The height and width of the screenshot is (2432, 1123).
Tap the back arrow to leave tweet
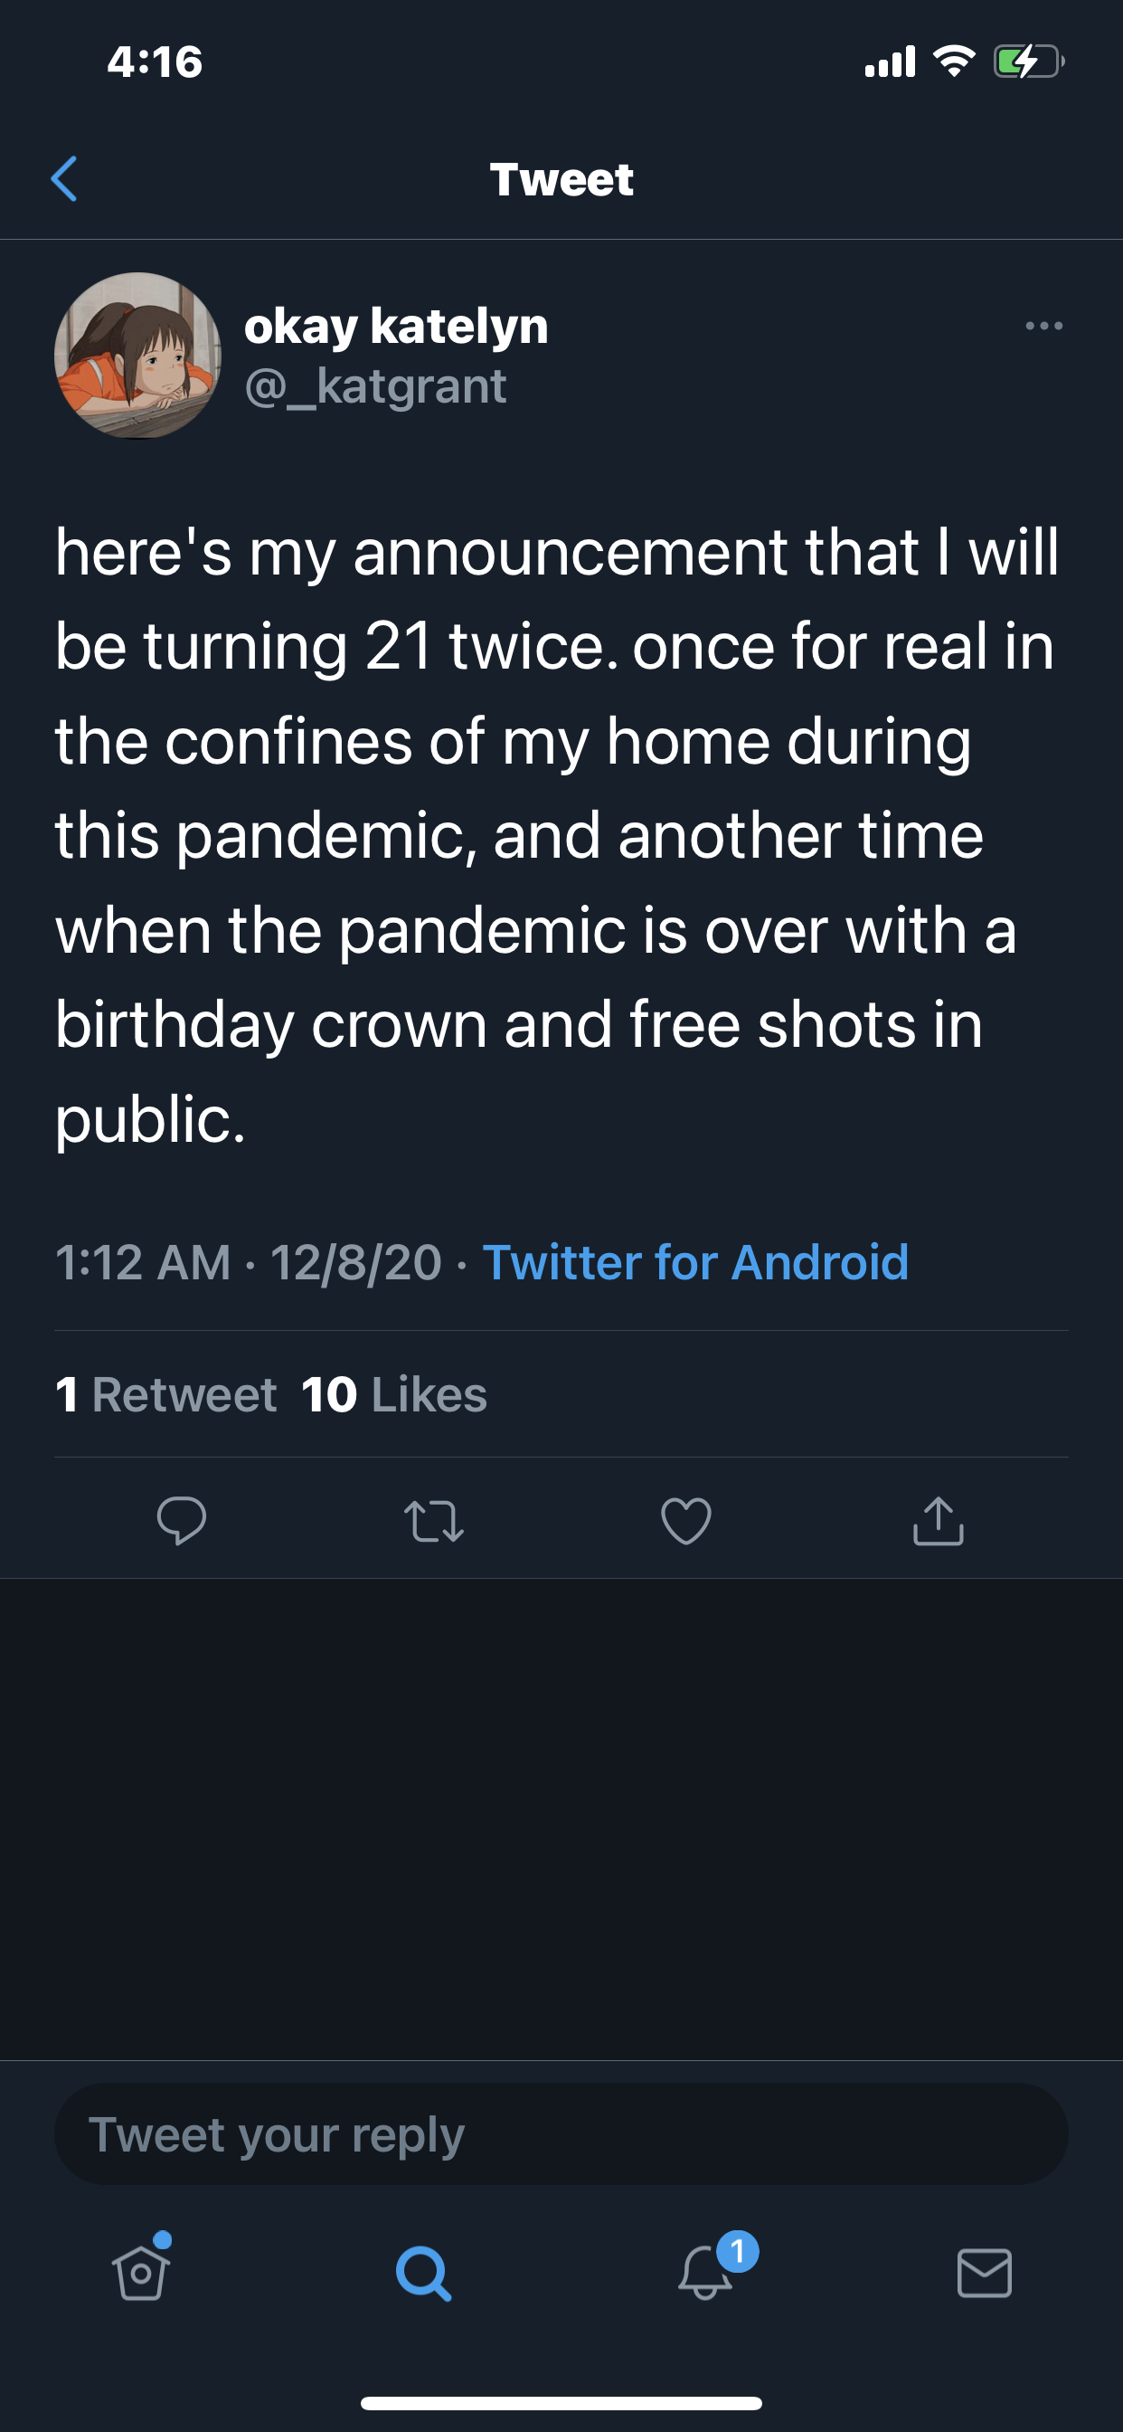tap(64, 179)
